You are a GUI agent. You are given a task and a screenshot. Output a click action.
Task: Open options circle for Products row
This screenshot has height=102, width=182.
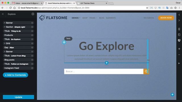coord(32,35)
